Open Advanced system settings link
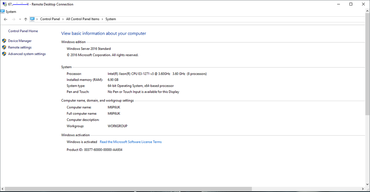 [27, 54]
